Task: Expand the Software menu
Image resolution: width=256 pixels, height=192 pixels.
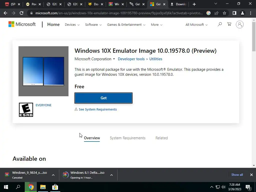Action: [93, 25]
